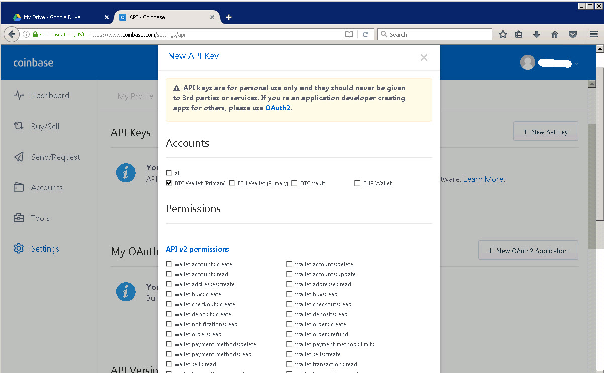Check ETH Wallet (Primary) checkbox
Image resolution: width=604 pixels, height=373 pixels.
click(232, 183)
